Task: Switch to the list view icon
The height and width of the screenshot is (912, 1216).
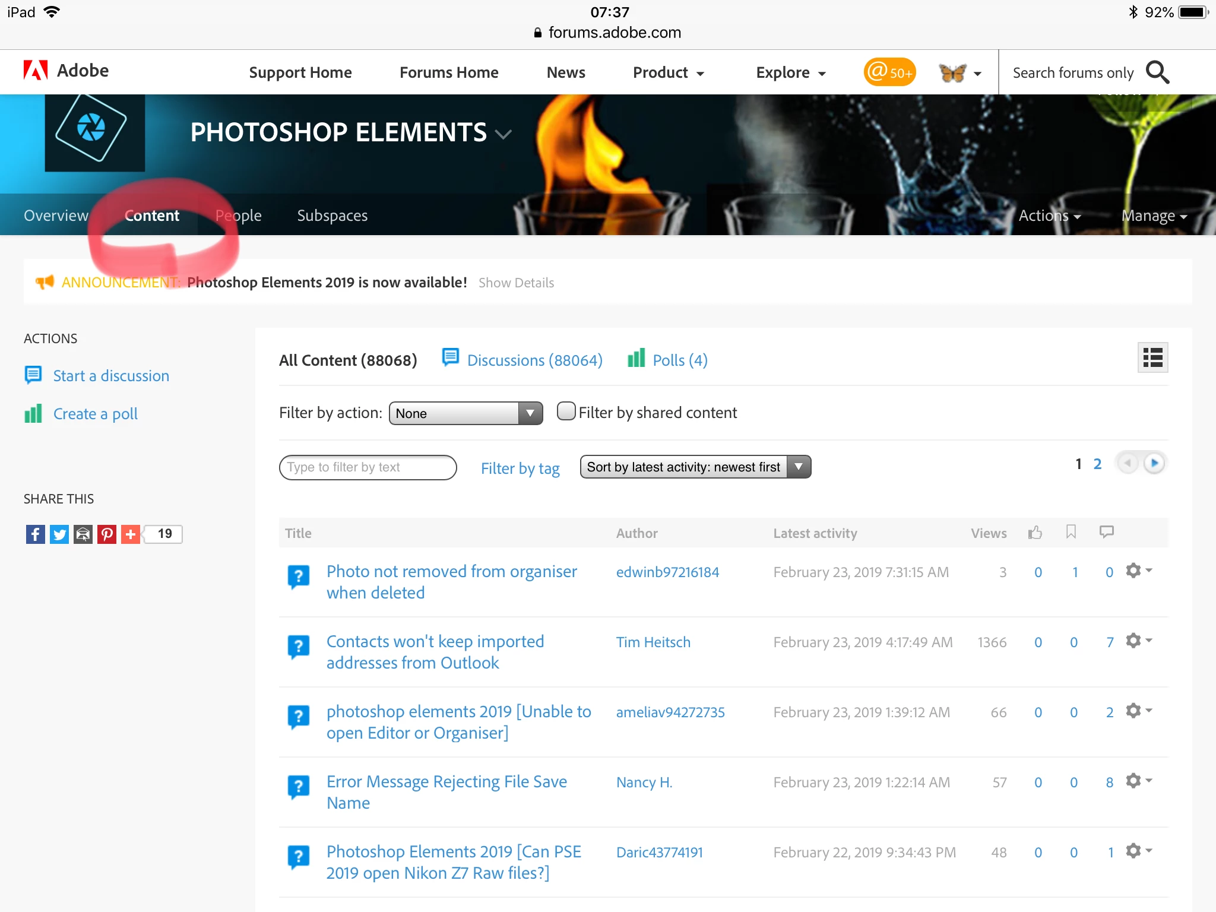Action: pos(1152,357)
